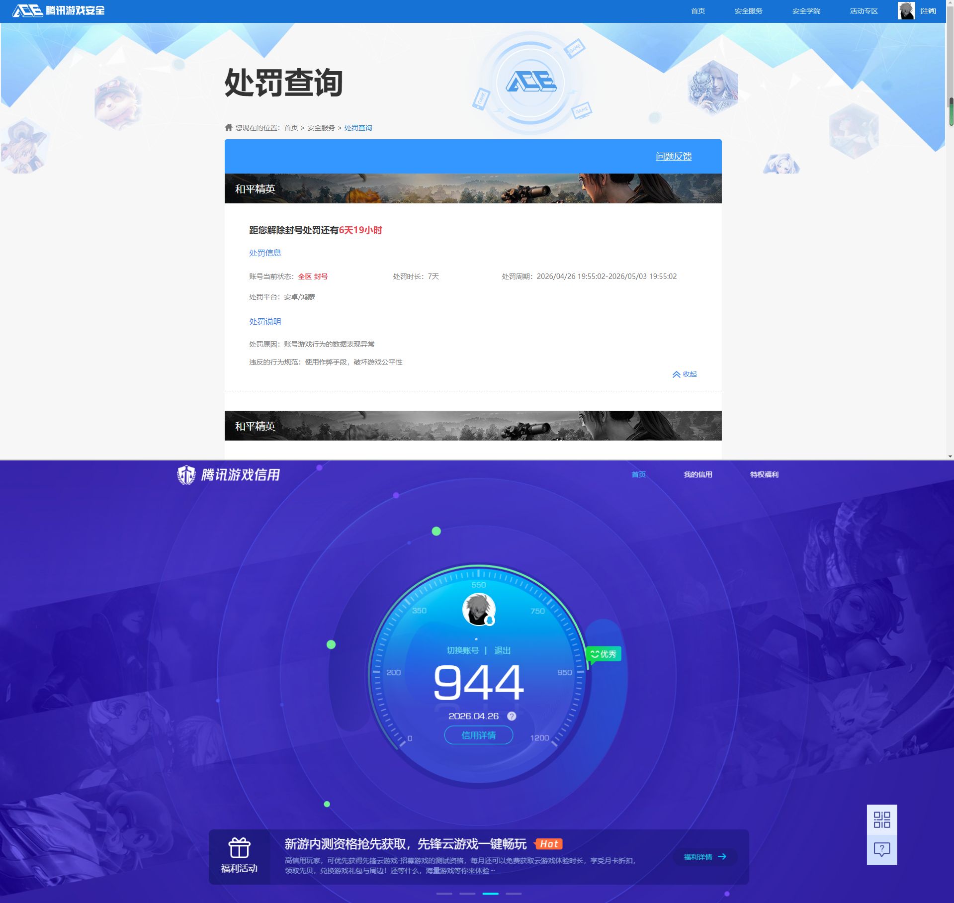Viewport: 954px width, 903px height.
Task: Select the 处罚信息 heading
Action: coord(265,253)
